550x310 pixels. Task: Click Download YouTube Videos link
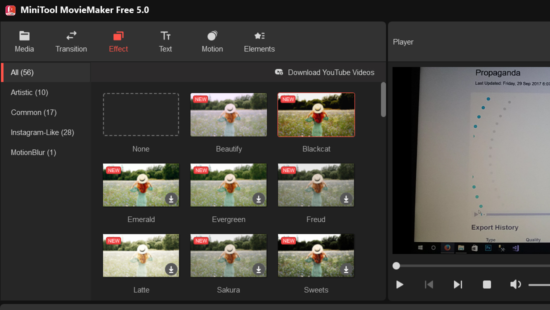(324, 72)
